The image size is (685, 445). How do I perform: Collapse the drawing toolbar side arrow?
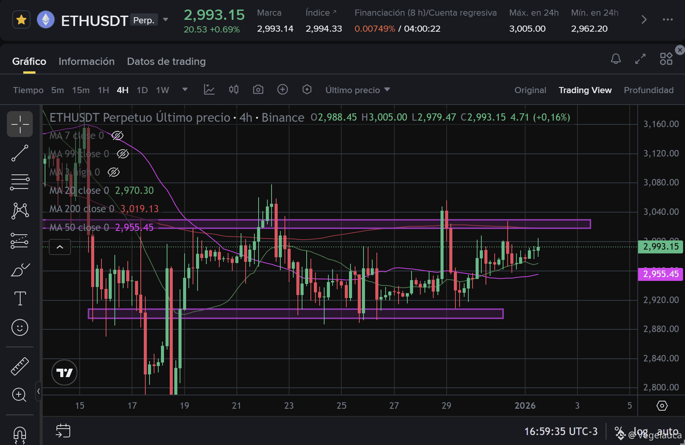39,391
